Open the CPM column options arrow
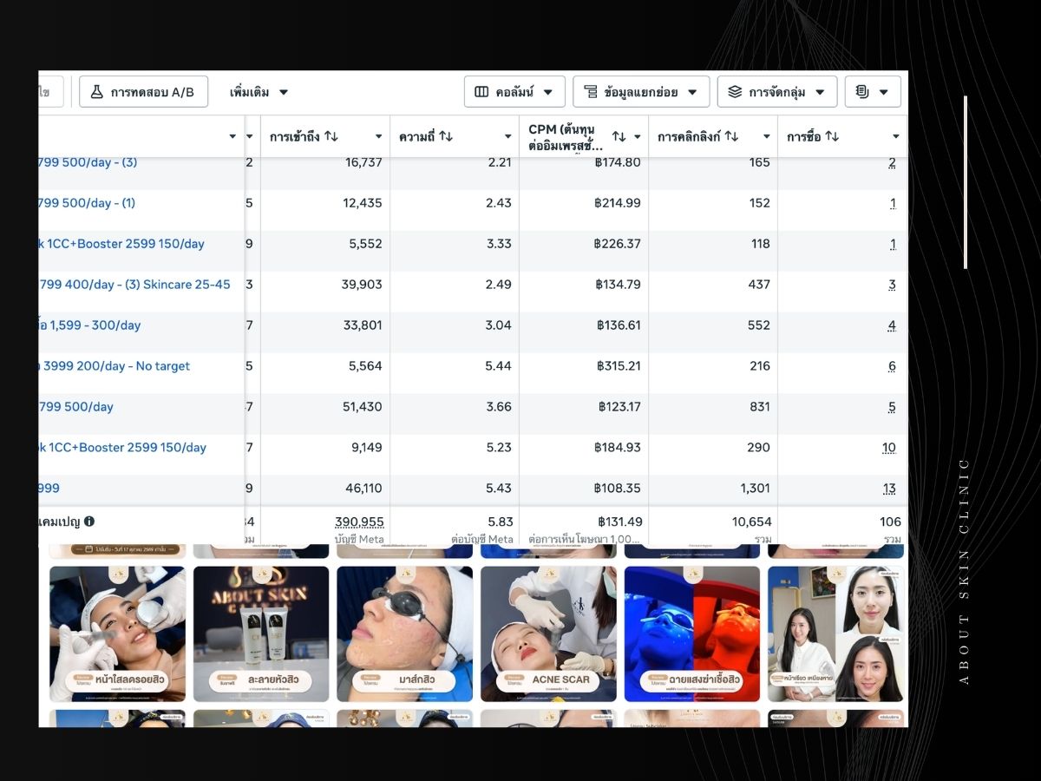This screenshot has height=781, width=1041. tap(638, 137)
